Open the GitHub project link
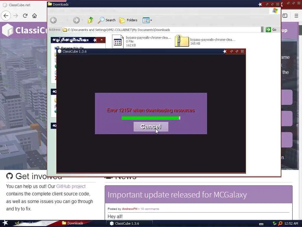This screenshot has height=227, width=302. [71, 186]
